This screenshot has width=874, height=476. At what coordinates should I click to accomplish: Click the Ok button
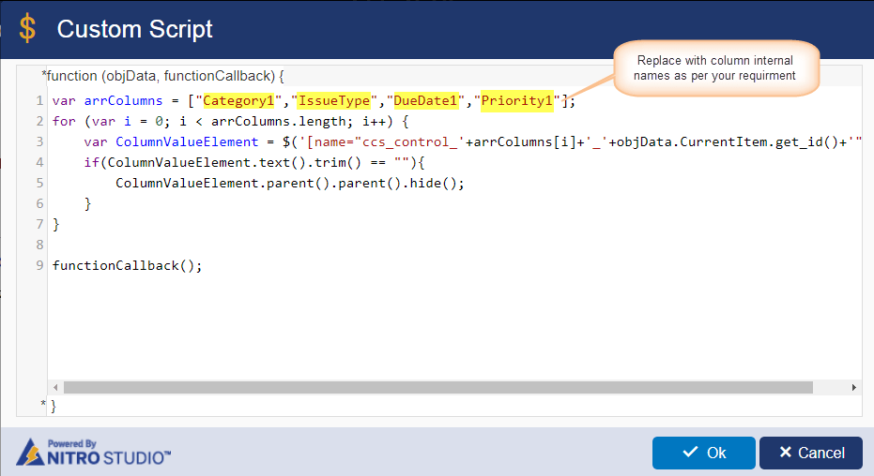point(704,453)
